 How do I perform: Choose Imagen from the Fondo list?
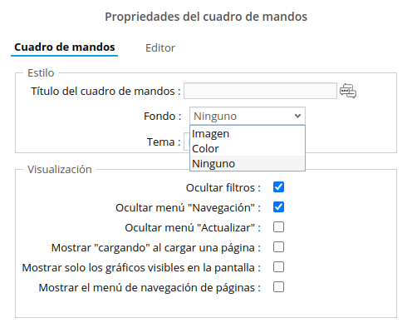248,134
